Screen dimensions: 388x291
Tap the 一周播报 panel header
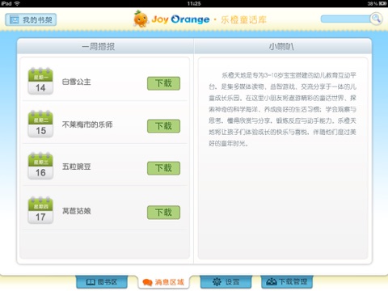click(x=99, y=46)
